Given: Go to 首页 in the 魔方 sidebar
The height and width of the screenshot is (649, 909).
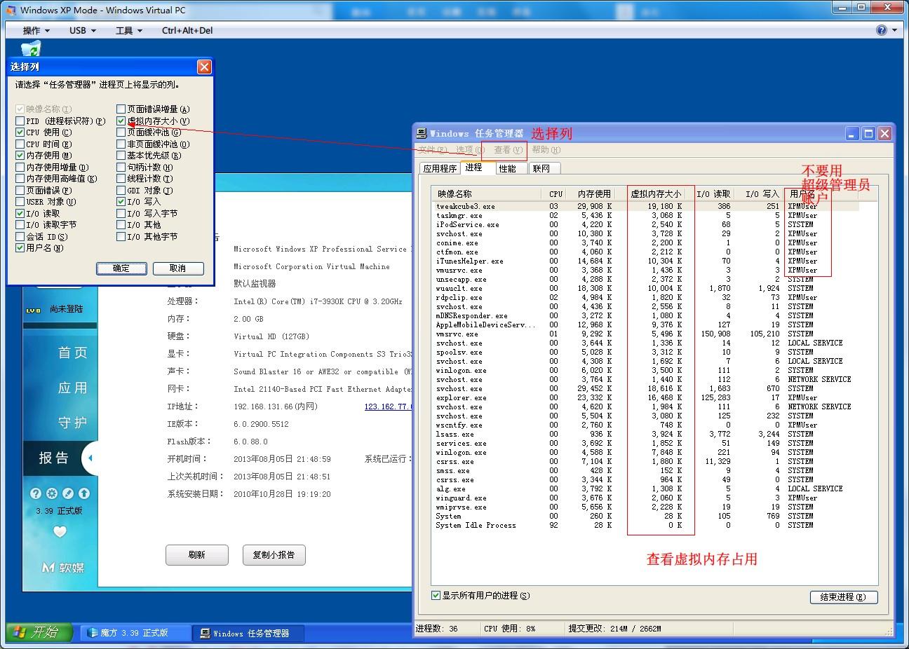Looking at the screenshot, I should (x=72, y=353).
